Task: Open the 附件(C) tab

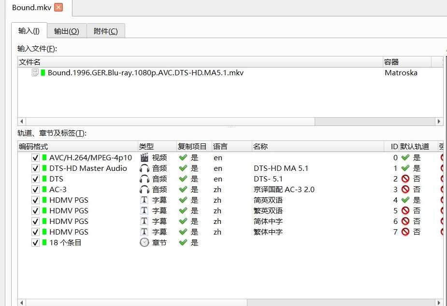Action: click(x=105, y=30)
